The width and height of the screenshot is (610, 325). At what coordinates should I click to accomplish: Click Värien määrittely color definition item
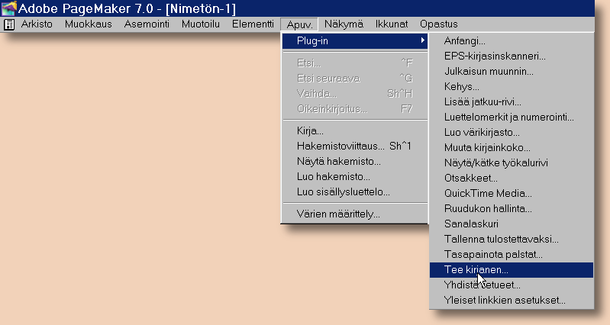pyautogui.click(x=338, y=214)
